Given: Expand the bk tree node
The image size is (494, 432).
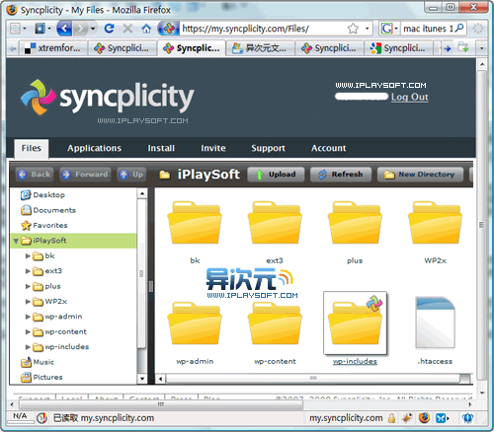Looking at the screenshot, I should pyautogui.click(x=28, y=256).
